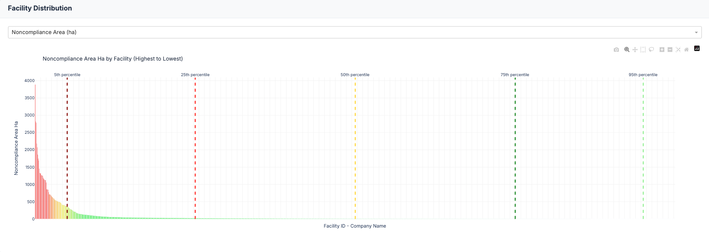Click the y-axis title Noncompliance Area Ha
Screen dimensions: 709x252
(16, 148)
